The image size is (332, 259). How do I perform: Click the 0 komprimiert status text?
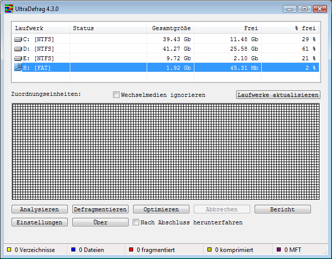coord(234,250)
